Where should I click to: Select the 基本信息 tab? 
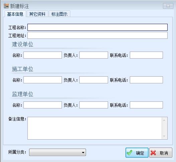(x=15, y=14)
